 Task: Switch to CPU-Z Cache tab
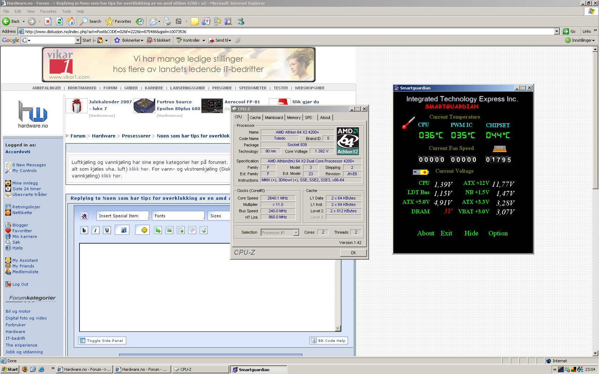pos(255,118)
